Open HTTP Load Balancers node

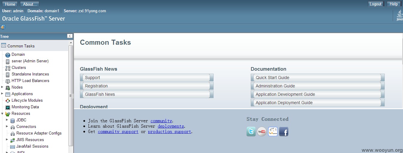(31, 81)
